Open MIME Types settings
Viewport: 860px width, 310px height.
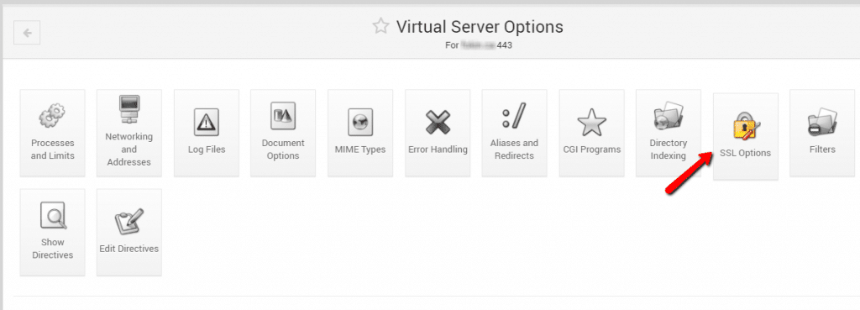tap(360, 134)
